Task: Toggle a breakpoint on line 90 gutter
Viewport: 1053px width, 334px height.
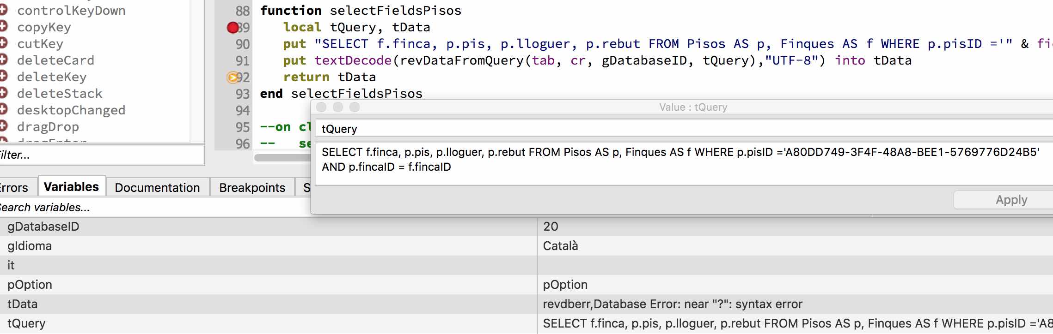Action: pyautogui.click(x=232, y=44)
